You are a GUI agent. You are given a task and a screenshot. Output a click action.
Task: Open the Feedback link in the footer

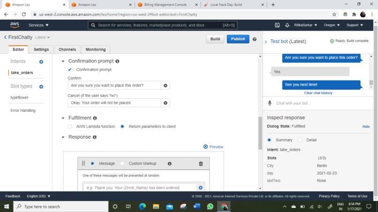13,196
